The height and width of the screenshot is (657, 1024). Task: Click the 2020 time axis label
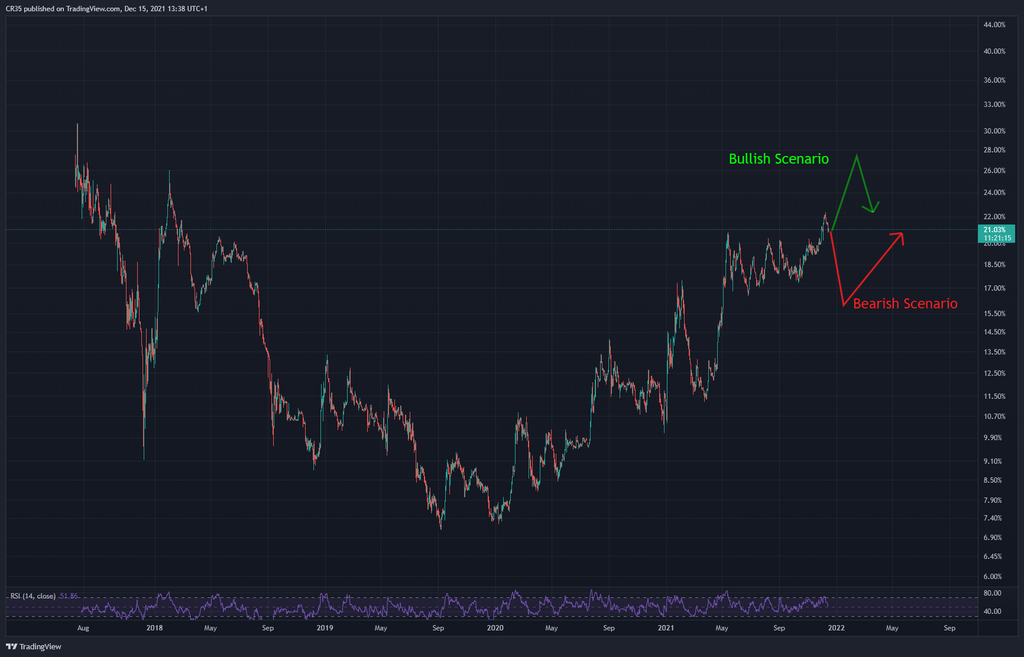pyautogui.click(x=495, y=628)
